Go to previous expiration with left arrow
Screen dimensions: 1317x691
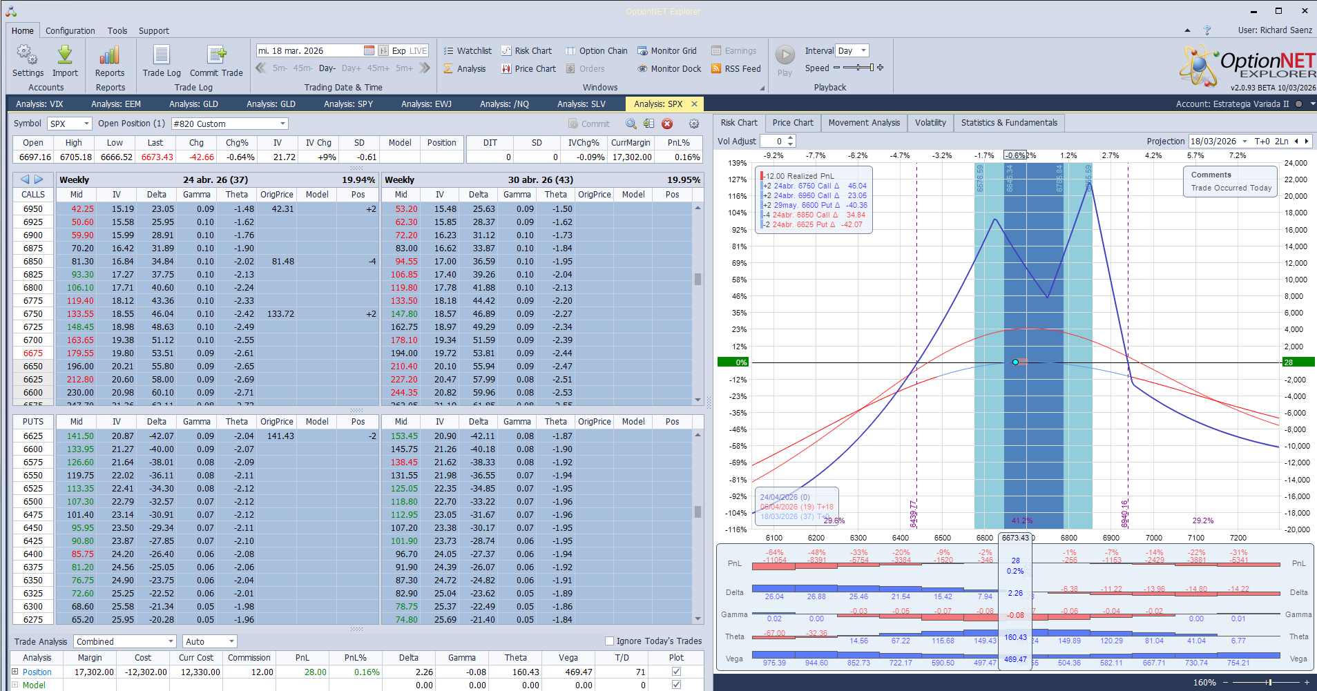click(x=24, y=179)
